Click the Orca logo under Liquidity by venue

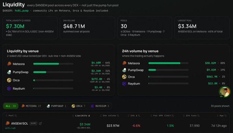(x=9, y=80)
